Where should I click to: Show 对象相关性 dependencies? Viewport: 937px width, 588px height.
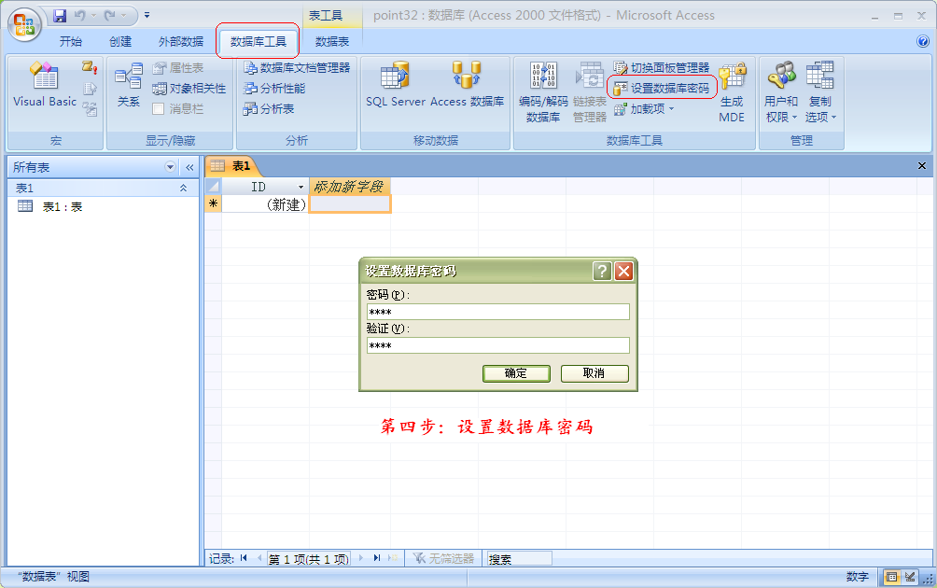189,89
